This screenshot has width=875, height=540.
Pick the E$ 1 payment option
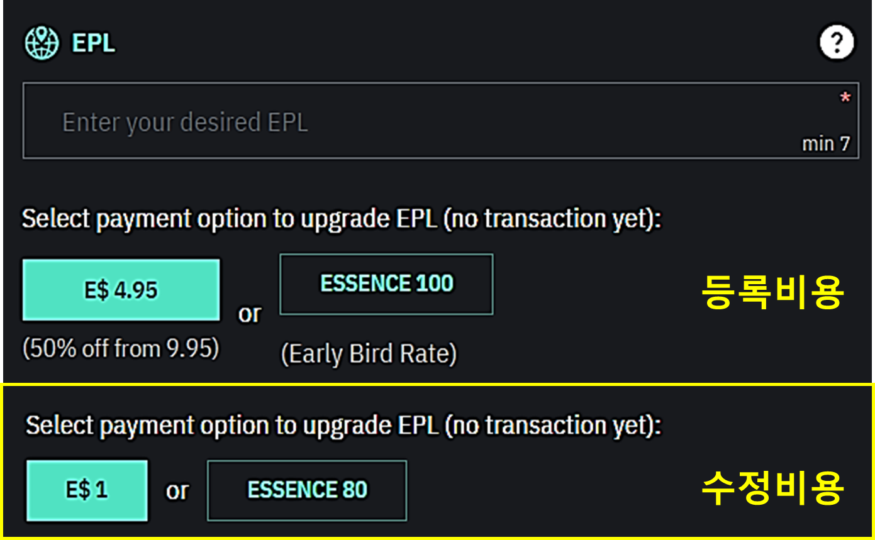pos(87,490)
